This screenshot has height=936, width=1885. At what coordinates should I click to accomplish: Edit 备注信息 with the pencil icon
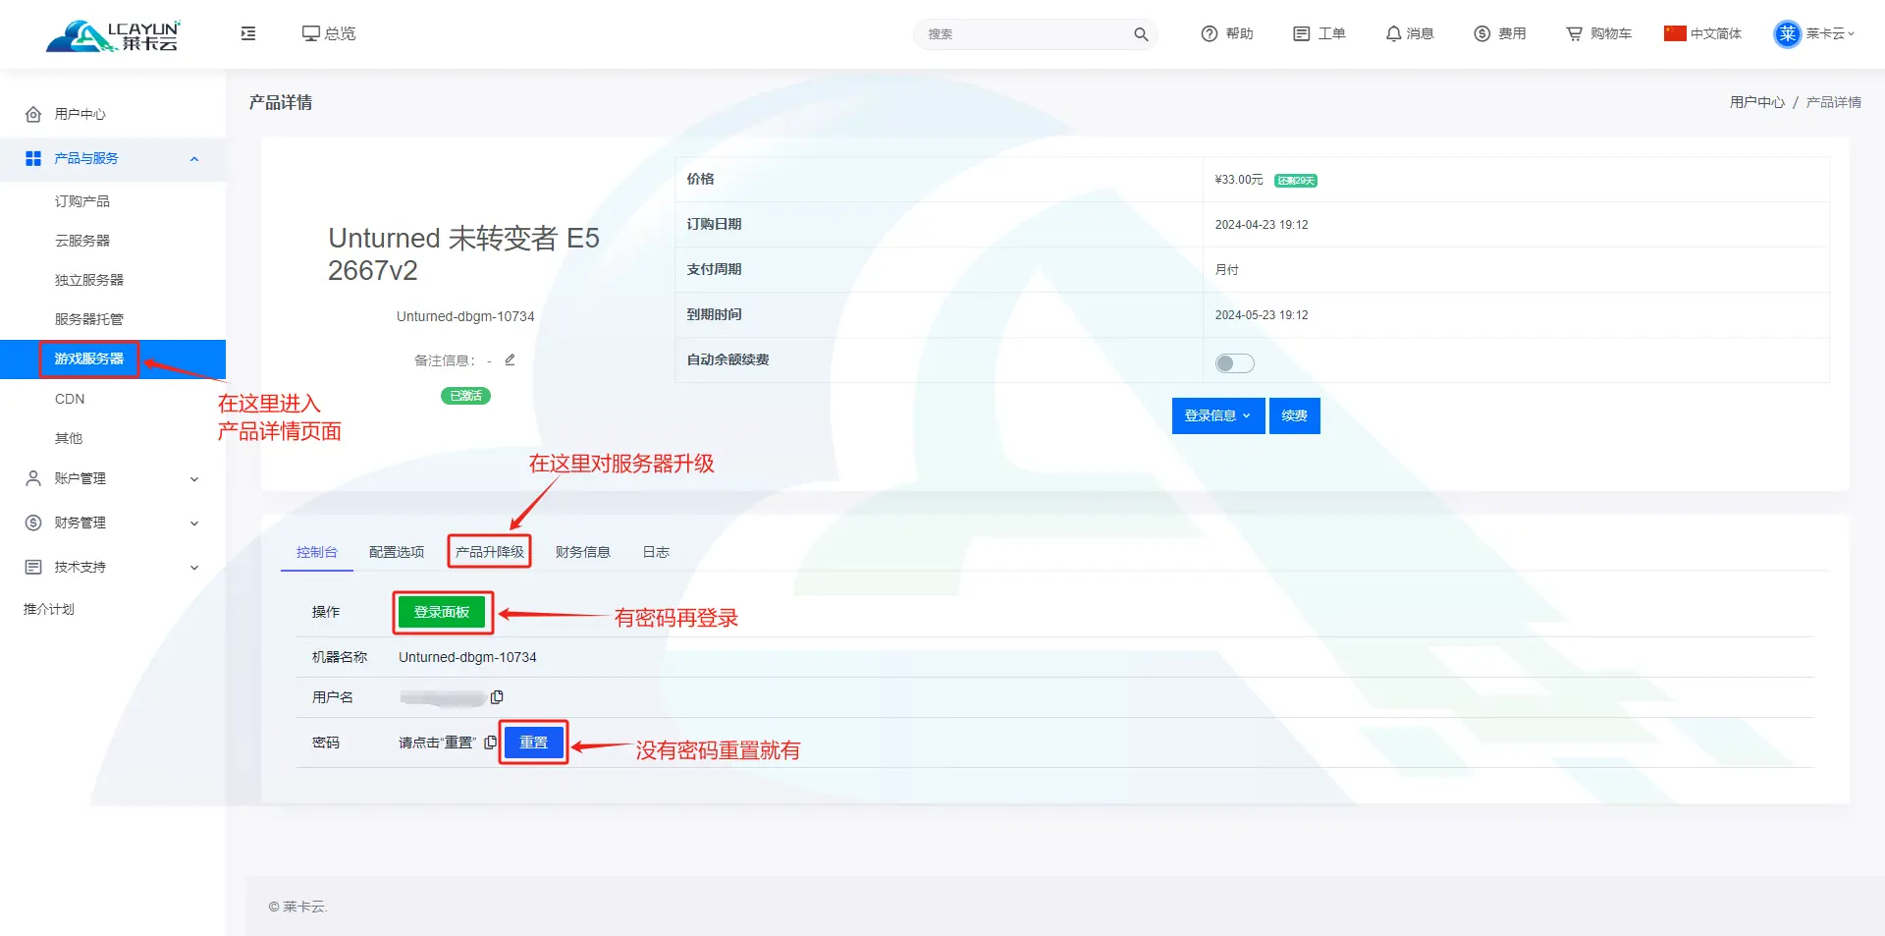510,359
